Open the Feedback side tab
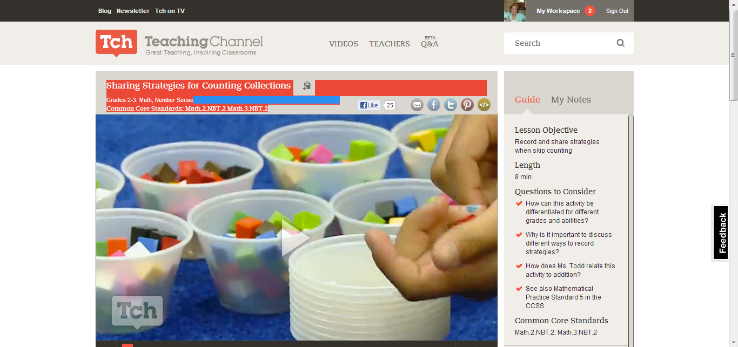Screen dimensions: 738x347 pyautogui.click(x=722, y=233)
